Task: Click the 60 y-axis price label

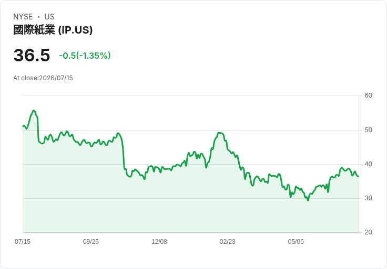Action: pos(368,95)
